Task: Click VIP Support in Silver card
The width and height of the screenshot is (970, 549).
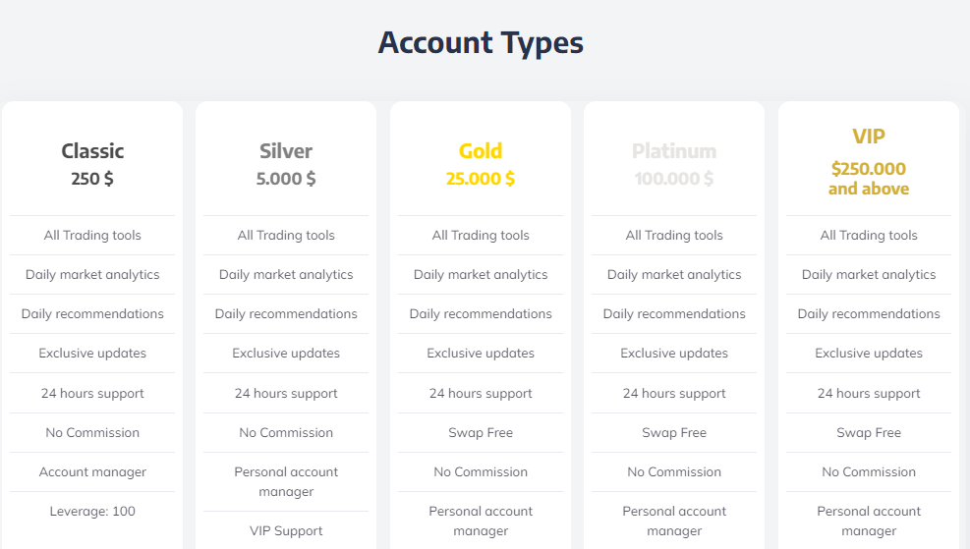Action: (x=286, y=531)
